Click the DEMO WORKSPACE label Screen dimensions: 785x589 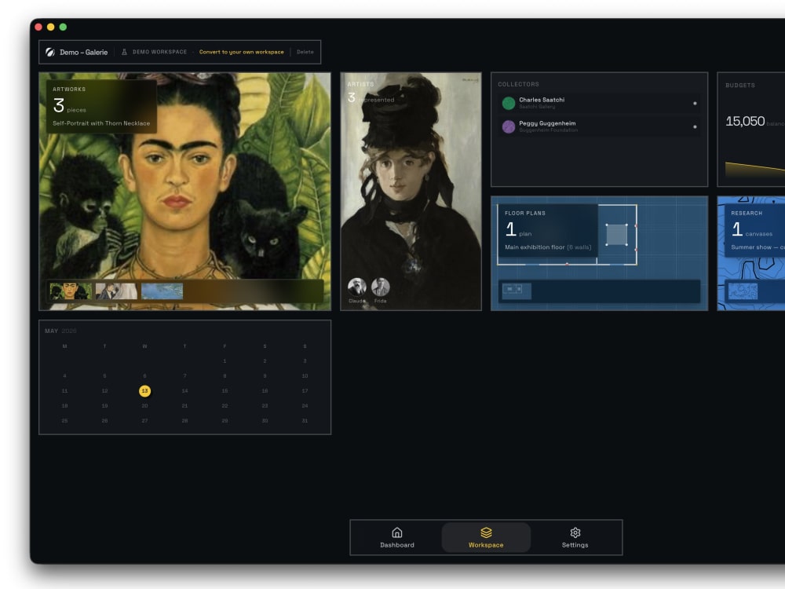point(159,52)
